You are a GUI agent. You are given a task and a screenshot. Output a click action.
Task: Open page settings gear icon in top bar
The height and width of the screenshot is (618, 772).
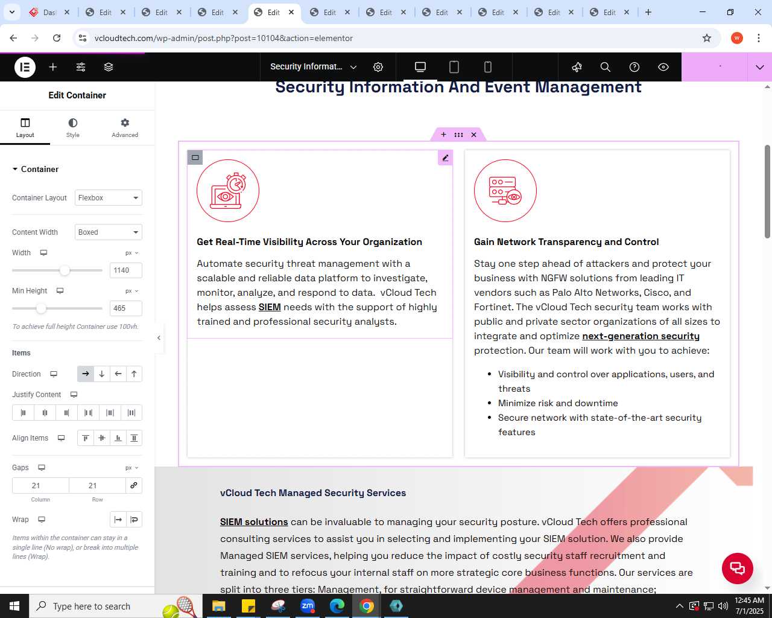pyautogui.click(x=378, y=67)
